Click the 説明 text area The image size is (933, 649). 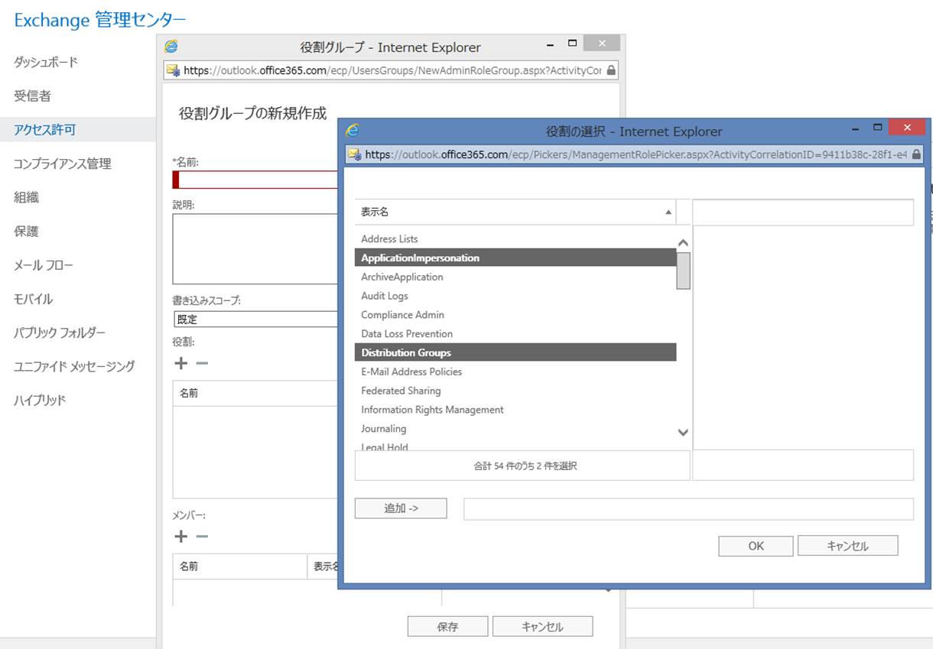point(255,249)
